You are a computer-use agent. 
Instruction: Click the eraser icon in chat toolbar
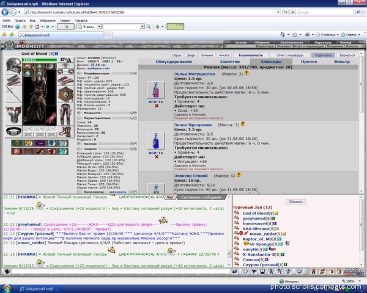point(245,272)
